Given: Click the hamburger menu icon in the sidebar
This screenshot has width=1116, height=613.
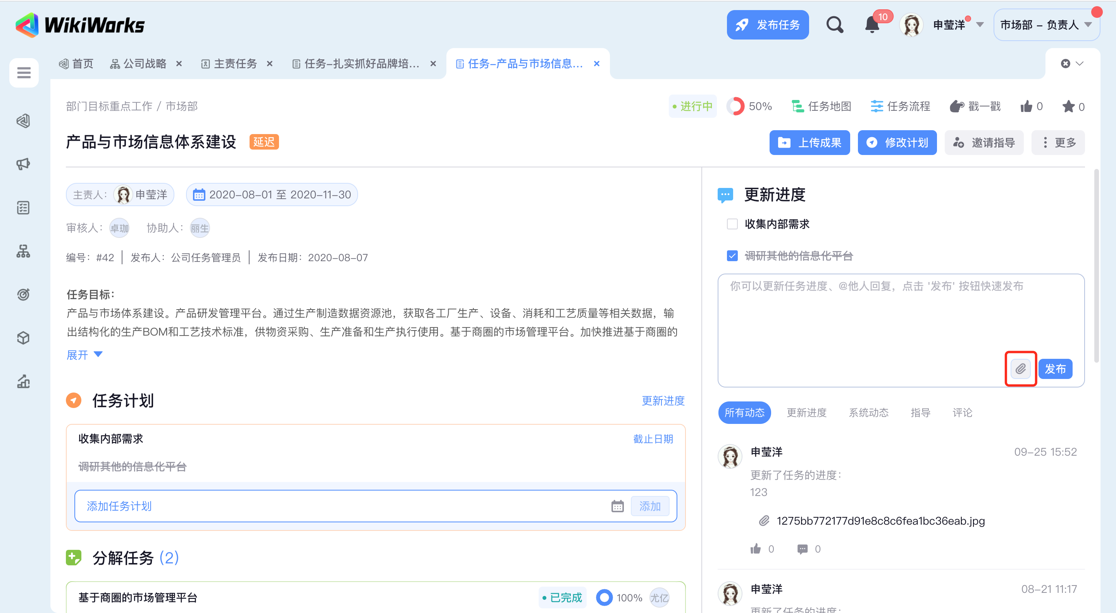Looking at the screenshot, I should point(24,72).
